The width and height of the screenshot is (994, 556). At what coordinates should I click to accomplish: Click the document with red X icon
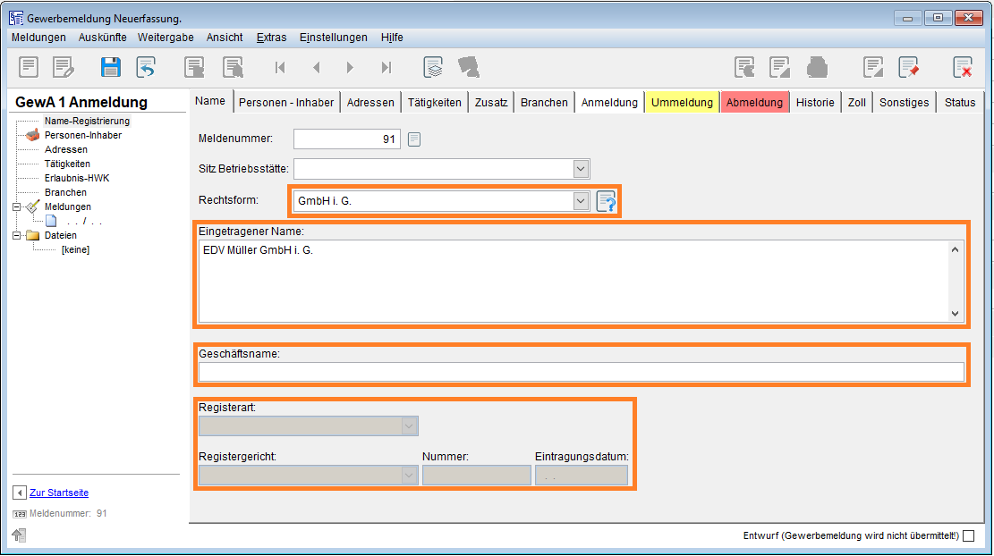(963, 67)
